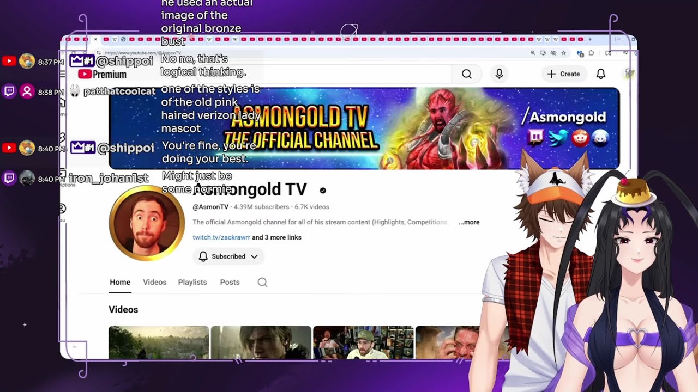Viewport: 698px width, 392px height.
Task: Click the patthatcoolcat username in chat
Action: click(119, 91)
